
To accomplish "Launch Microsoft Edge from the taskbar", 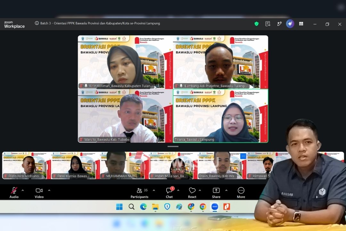I will click(x=144, y=207).
